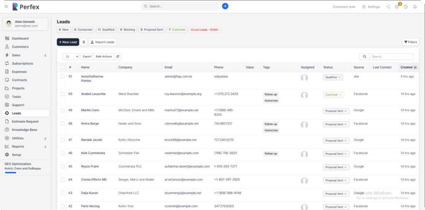Open the Proposal Sent dropdown for Marilie Conn

click(x=336, y=111)
